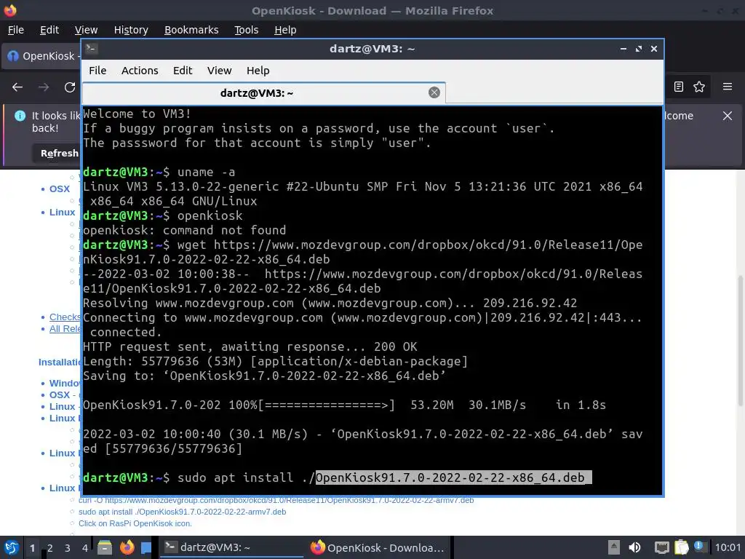Click the Firefox logo in the title bar
The width and height of the screenshot is (745, 559).
pos(9,10)
